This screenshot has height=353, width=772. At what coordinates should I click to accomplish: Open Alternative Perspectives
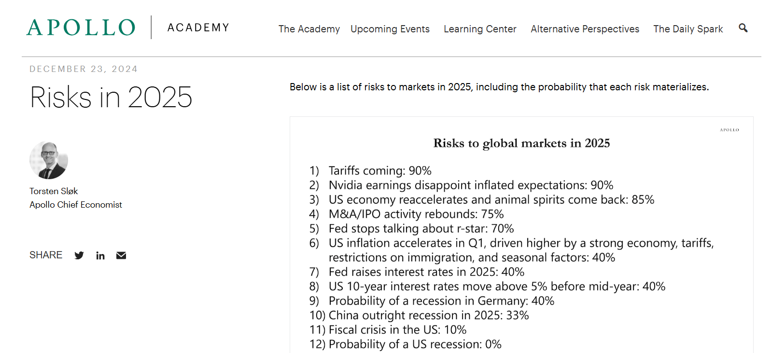coord(584,29)
